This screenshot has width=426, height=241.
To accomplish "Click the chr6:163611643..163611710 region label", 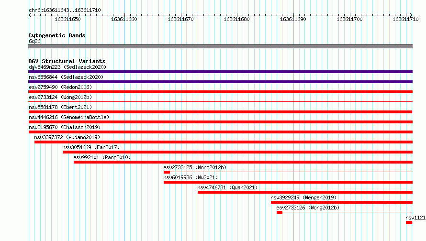I will tap(65, 10).
